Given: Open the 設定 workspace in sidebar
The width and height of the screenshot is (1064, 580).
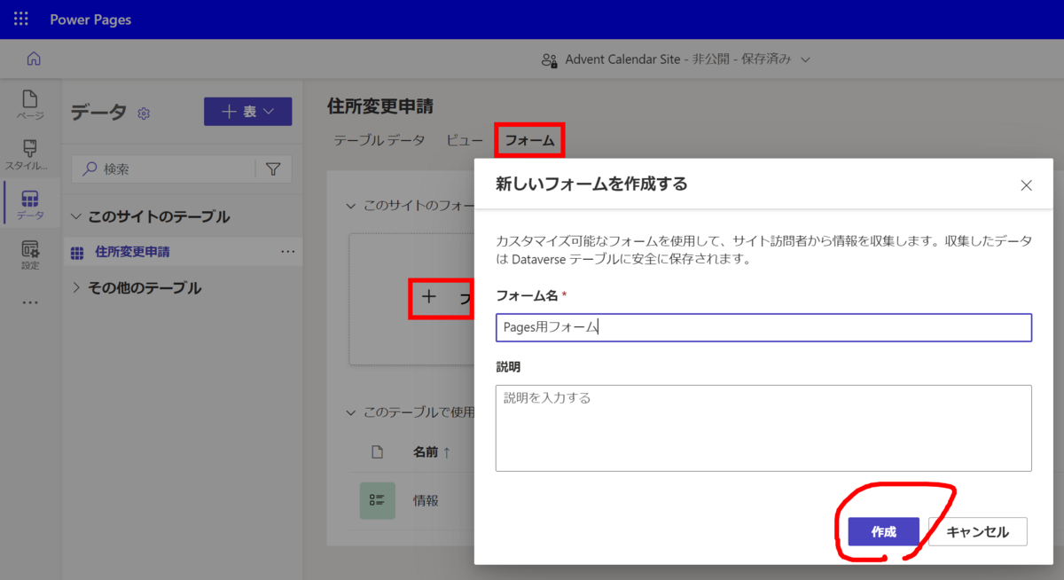Looking at the screenshot, I should [30, 254].
